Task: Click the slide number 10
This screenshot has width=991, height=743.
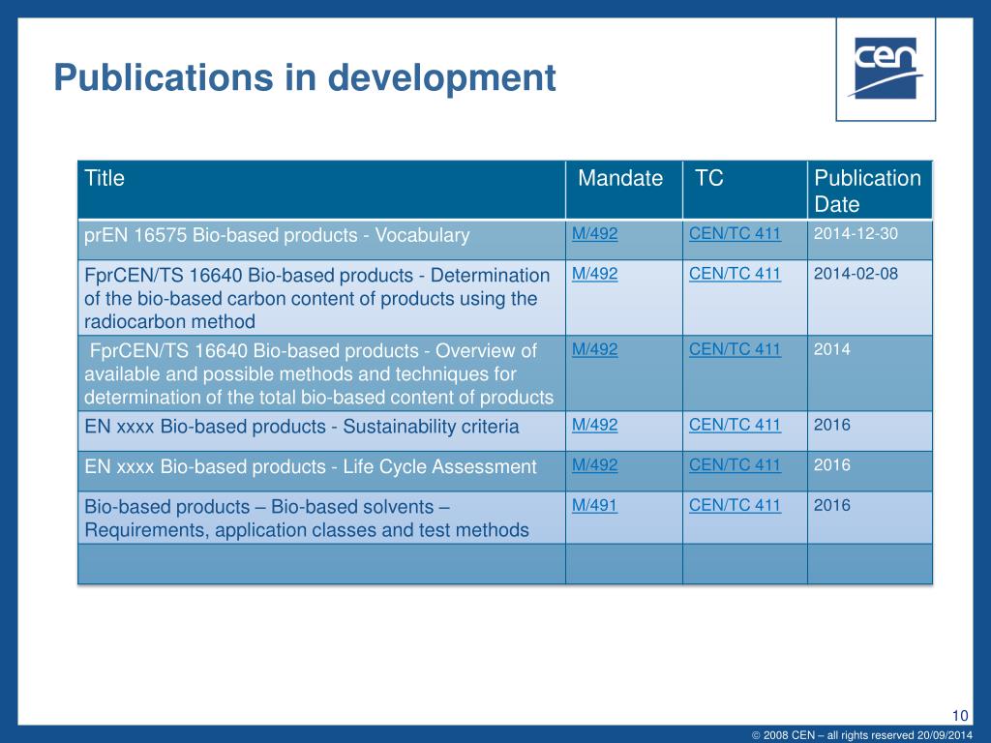Action: coord(959,715)
